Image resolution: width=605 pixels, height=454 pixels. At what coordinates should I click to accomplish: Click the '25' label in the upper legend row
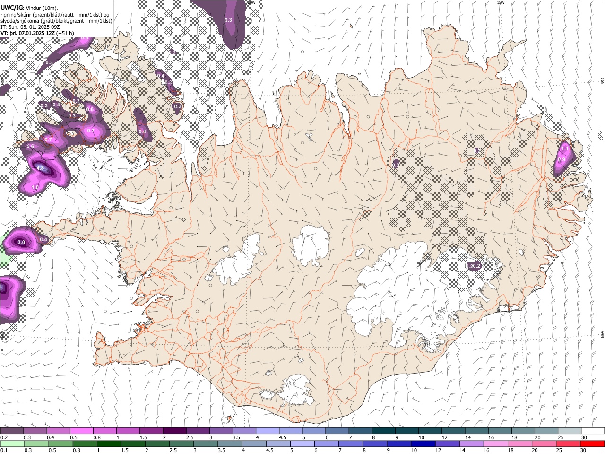560,437
